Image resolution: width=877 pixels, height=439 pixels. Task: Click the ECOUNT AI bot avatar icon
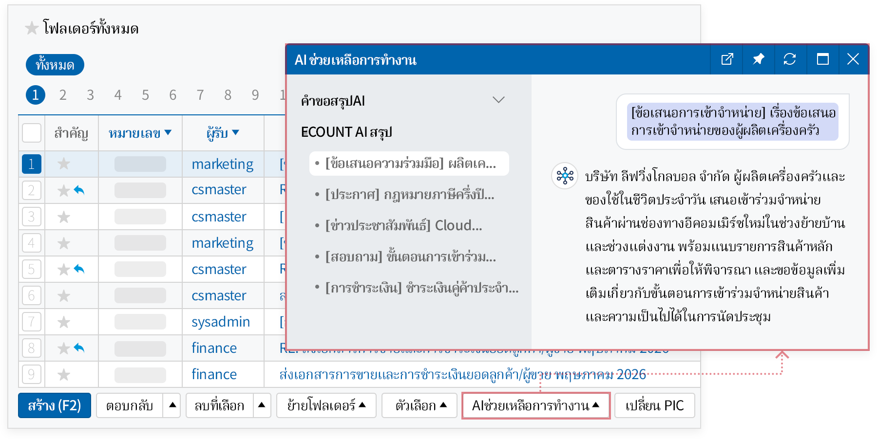coord(565,176)
